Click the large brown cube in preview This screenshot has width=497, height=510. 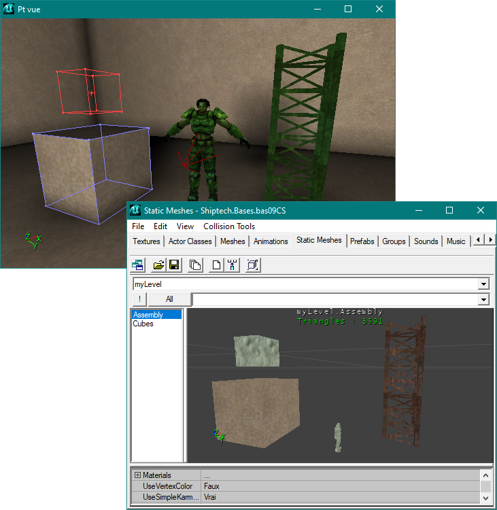(x=256, y=413)
